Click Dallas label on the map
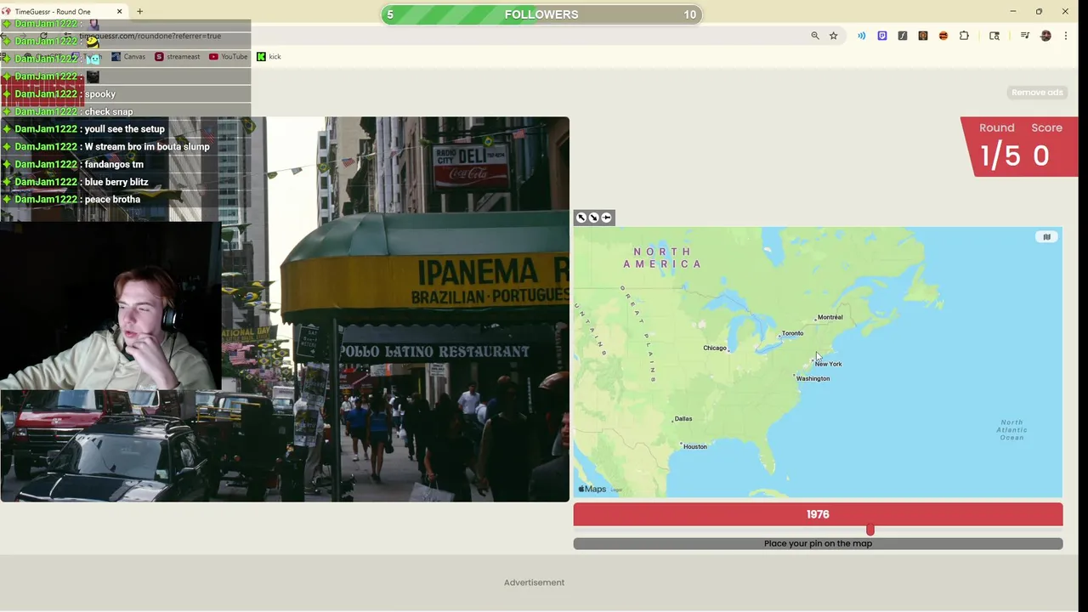The image size is (1088, 612). [683, 418]
